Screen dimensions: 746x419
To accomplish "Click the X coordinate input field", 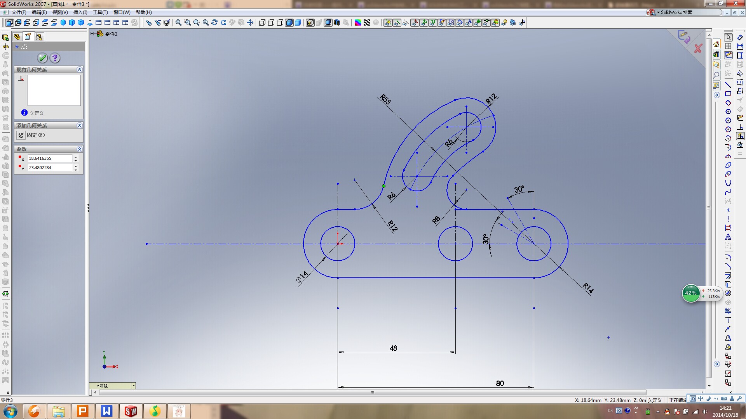I will [x=51, y=158].
